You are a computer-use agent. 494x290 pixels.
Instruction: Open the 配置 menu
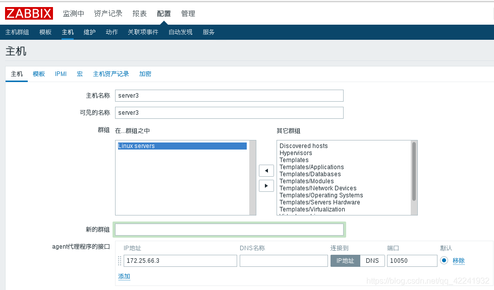point(164,14)
